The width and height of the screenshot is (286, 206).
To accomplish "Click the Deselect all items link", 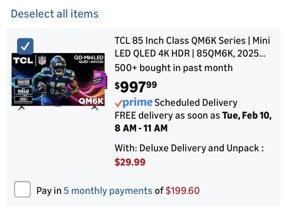I will tap(55, 14).
